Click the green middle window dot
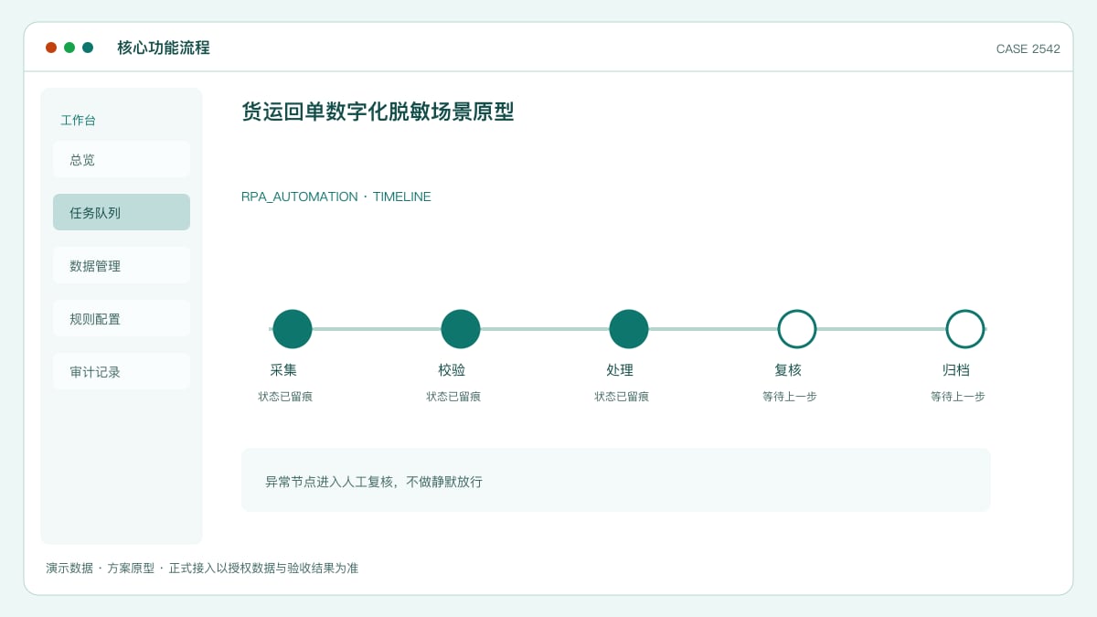The image size is (1097, 617). click(x=69, y=48)
